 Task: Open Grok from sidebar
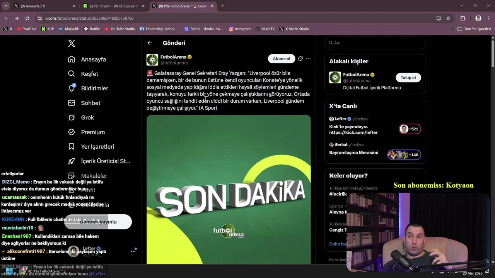(81, 117)
